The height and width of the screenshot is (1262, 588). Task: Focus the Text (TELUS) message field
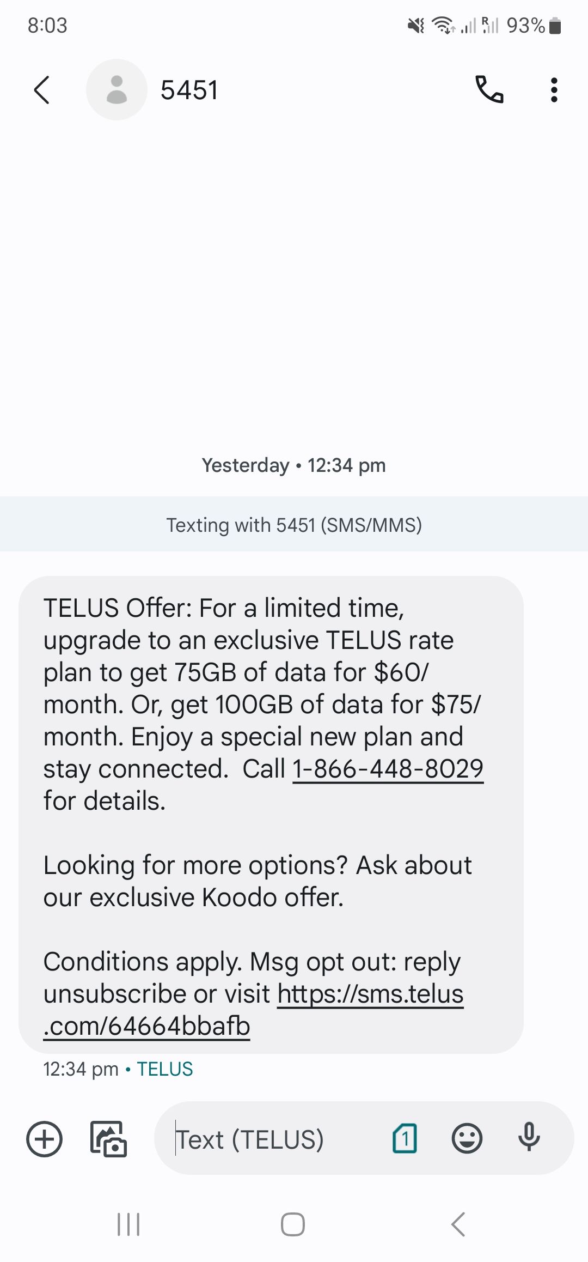tap(272, 1139)
